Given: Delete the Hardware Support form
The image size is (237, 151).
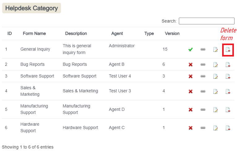Looking at the screenshot, I should [x=228, y=128].
